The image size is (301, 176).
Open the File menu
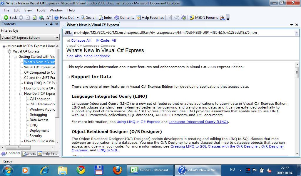pyautogui.click(x=6, y=10)
